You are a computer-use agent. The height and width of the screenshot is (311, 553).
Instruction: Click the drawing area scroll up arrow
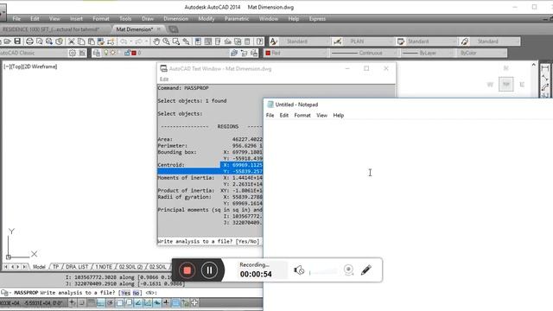(x=534, y=65)
